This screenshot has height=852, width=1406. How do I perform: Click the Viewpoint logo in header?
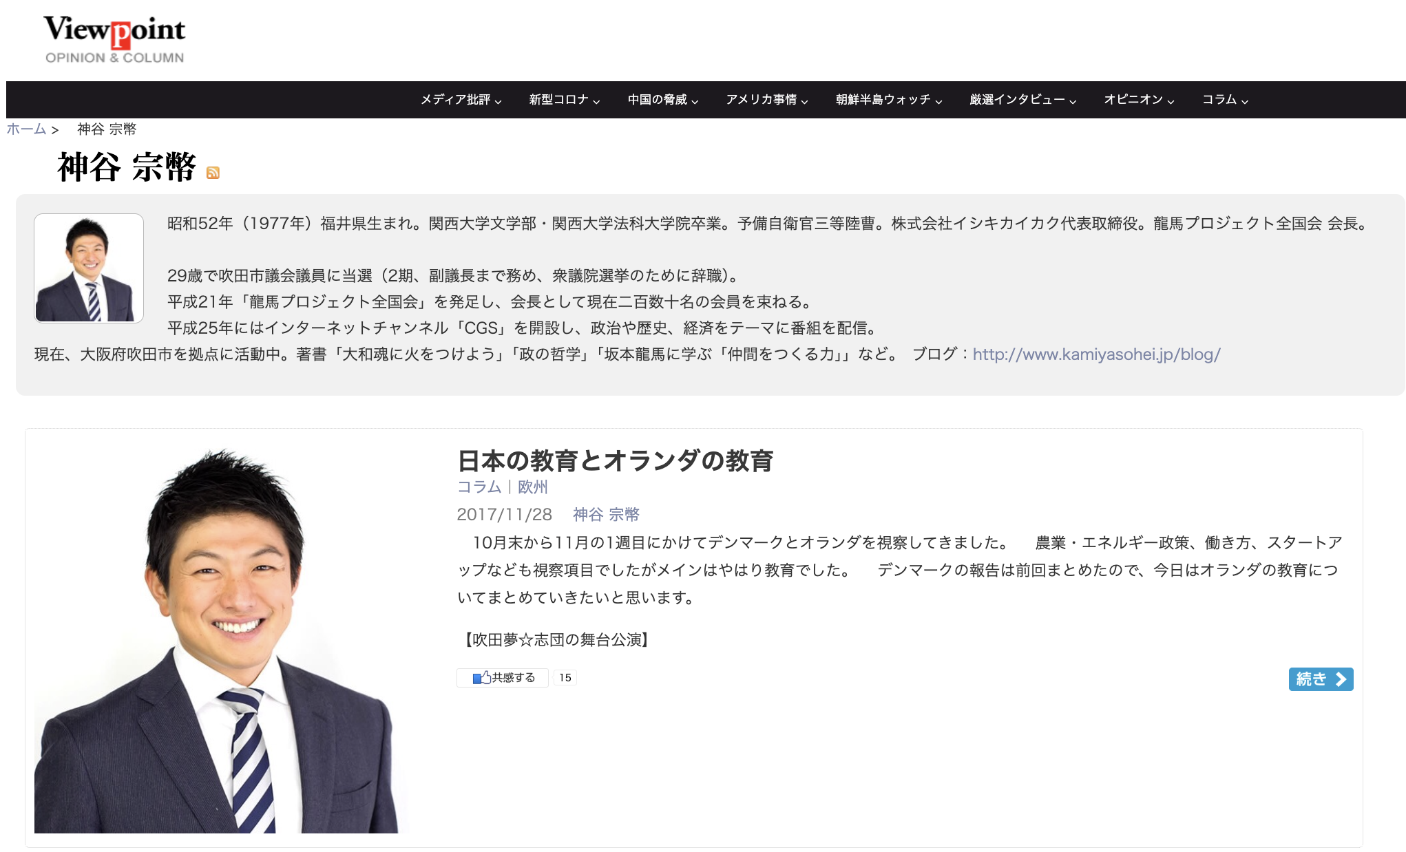point(114,39)
